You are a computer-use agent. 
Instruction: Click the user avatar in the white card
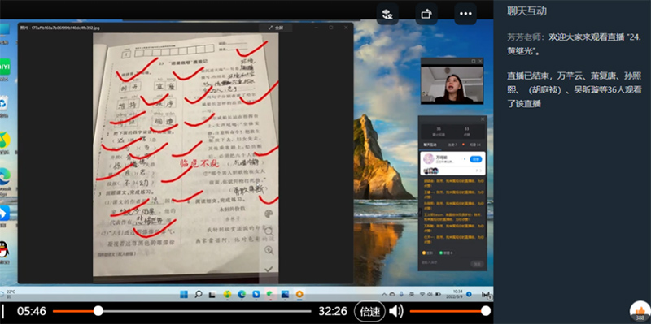coord(429,159)
